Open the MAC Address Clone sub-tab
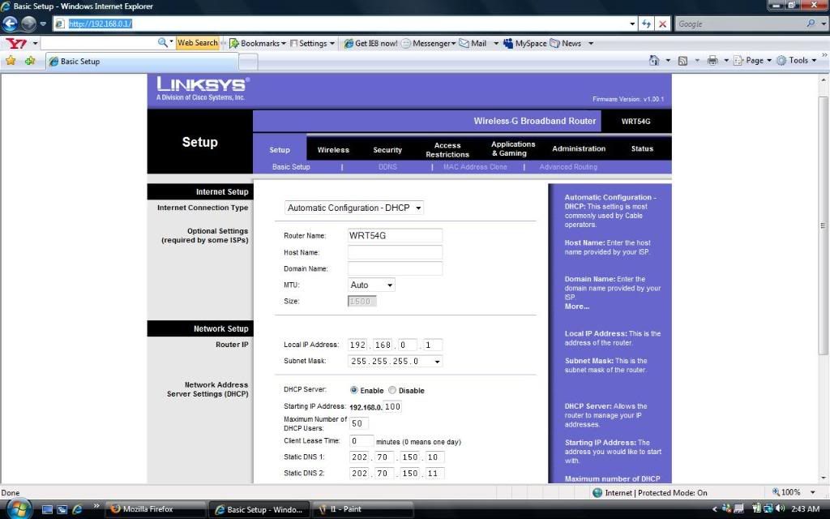Viewport: 830px width, 519px height. (475, 167)
